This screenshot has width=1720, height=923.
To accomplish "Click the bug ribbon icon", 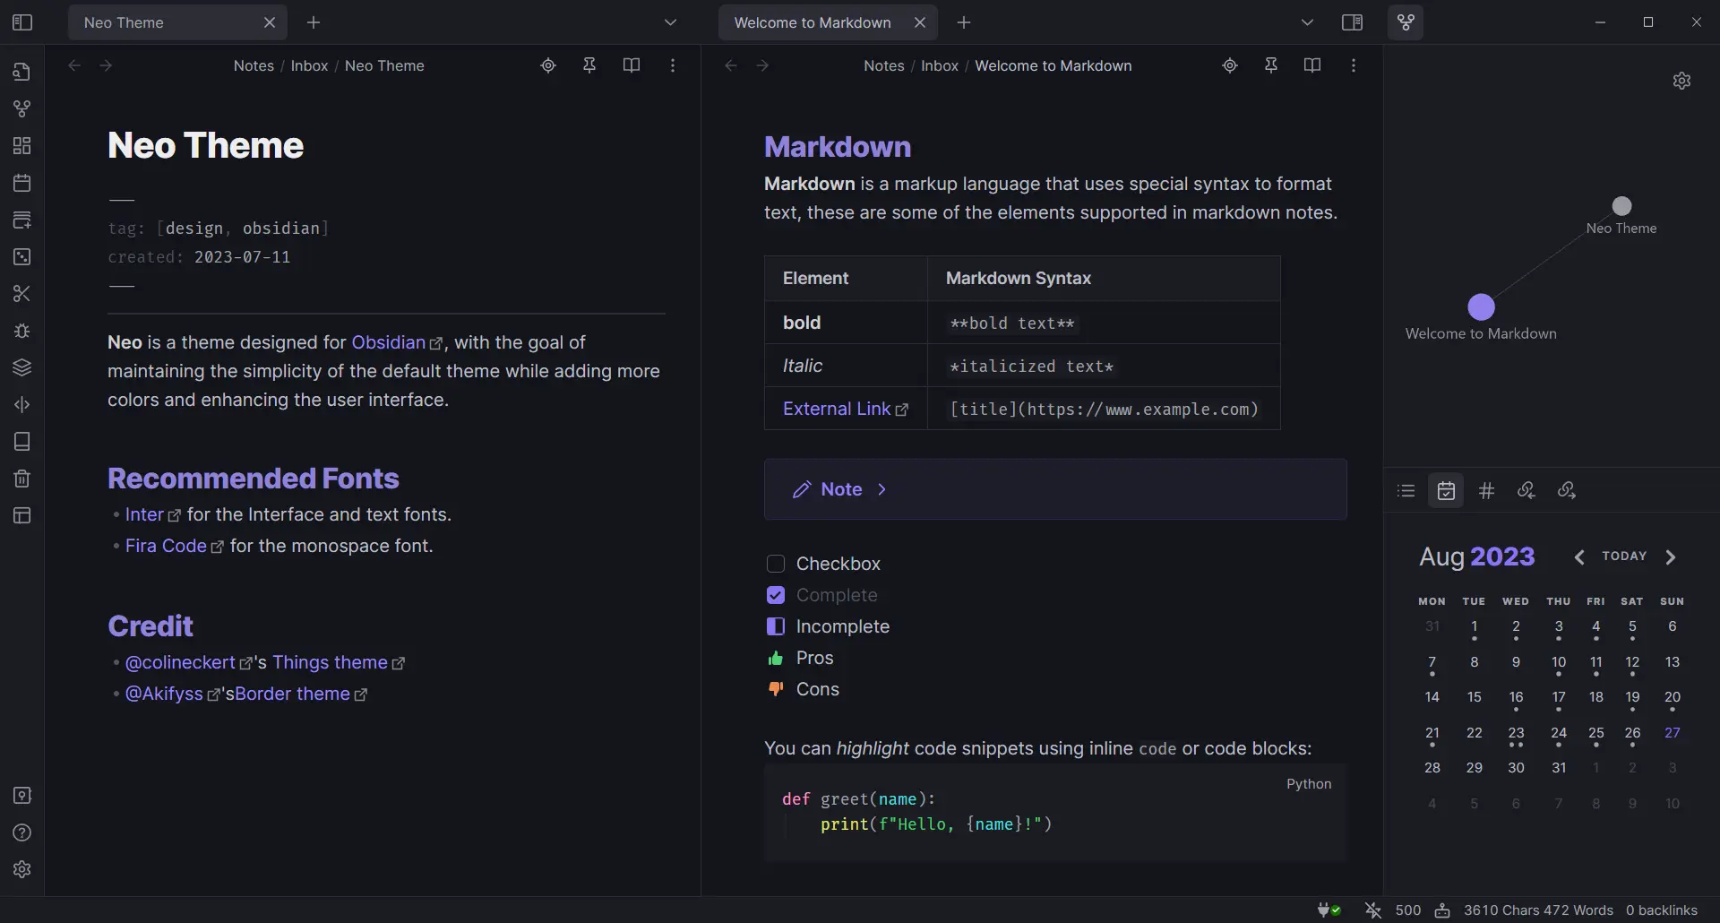I will pyautogui.click(x=22, y=331).
